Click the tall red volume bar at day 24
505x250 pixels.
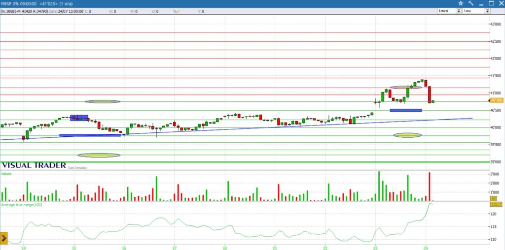coord(430,187)
